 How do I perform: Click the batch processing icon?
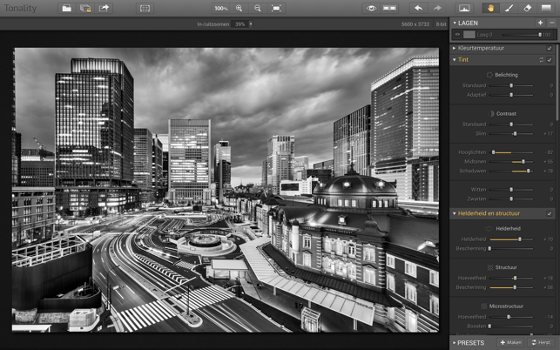pos(85,8)
